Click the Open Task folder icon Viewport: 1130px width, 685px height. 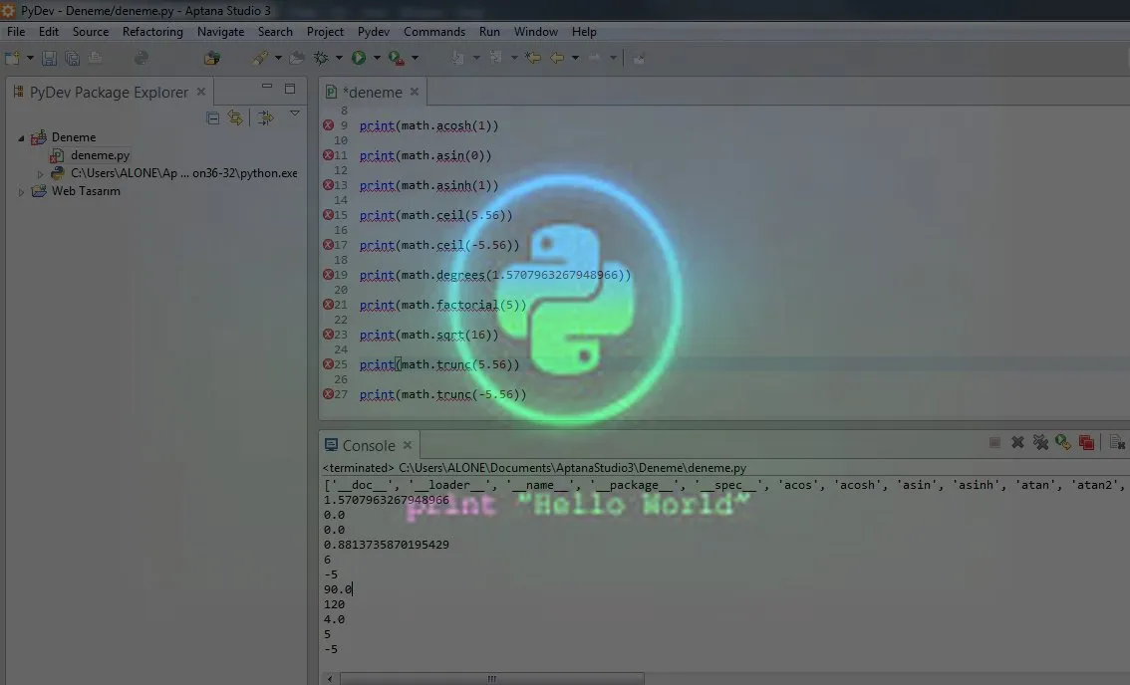click(x=296, y=59)
